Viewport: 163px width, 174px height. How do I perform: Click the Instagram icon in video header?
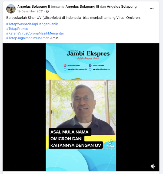pos(65,66)
